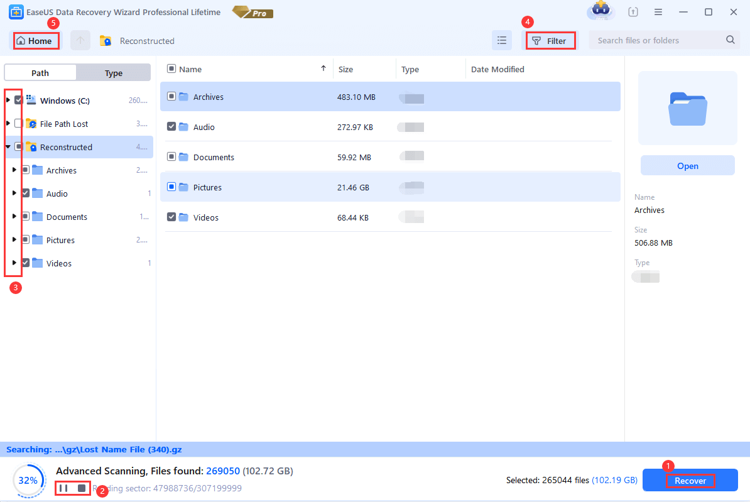Select the Path tab
Viewport: 750px width, 502px height.
coord(40,72)
